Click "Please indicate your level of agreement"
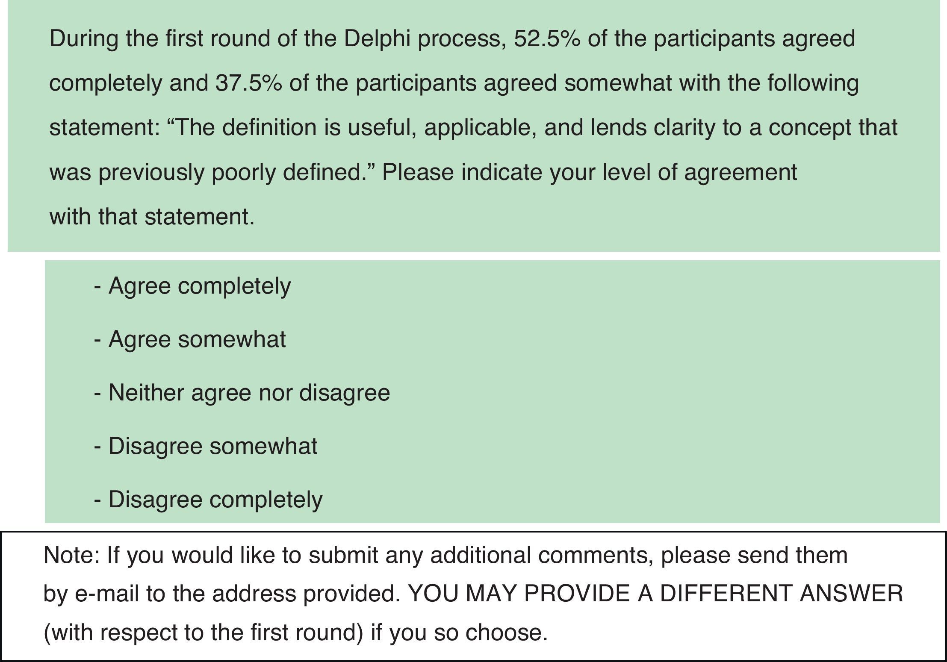Screen dimensions: 947x662 [x=589, y=173]
